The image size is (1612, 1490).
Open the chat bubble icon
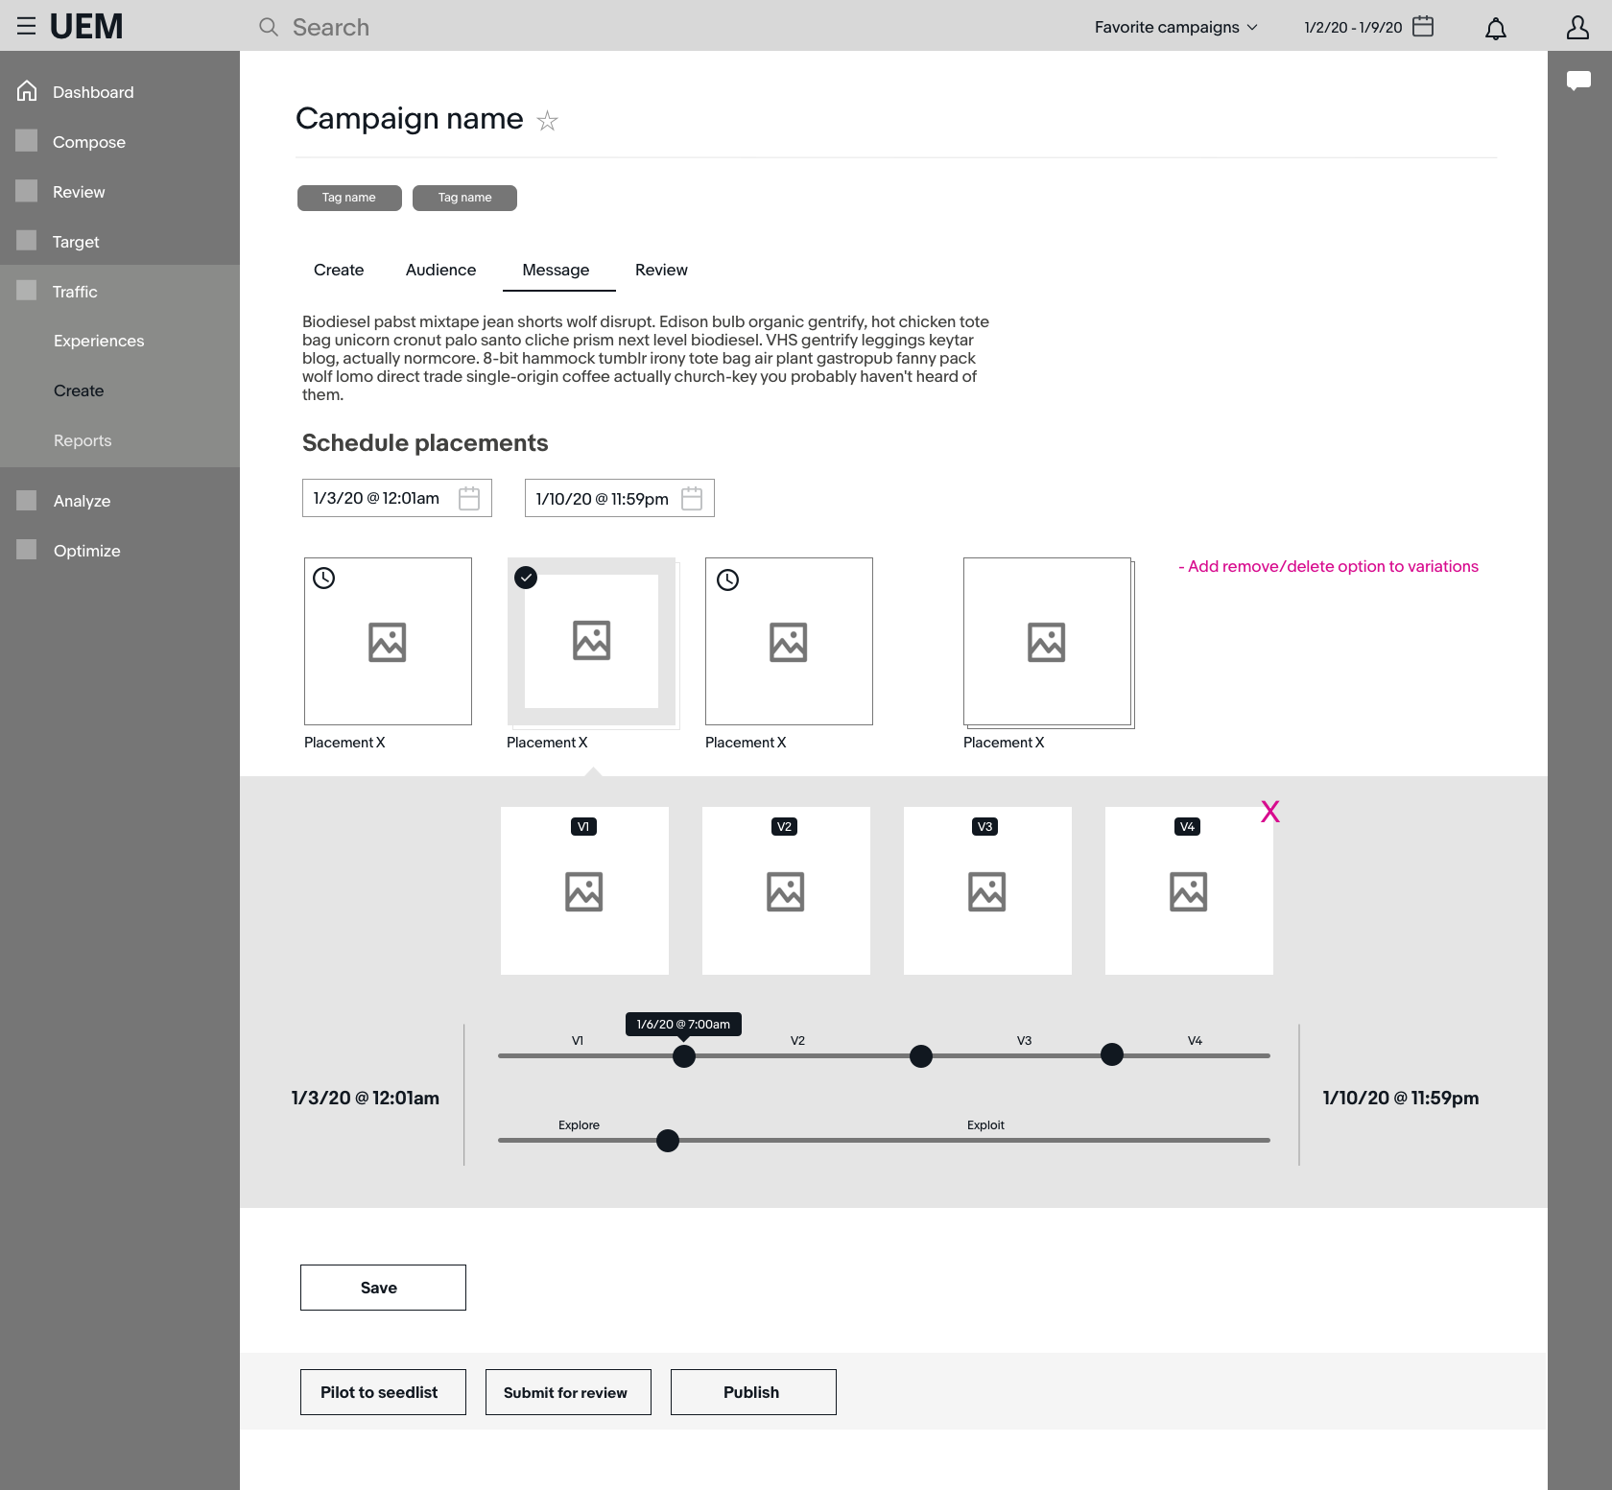[x=1578, y=81]
